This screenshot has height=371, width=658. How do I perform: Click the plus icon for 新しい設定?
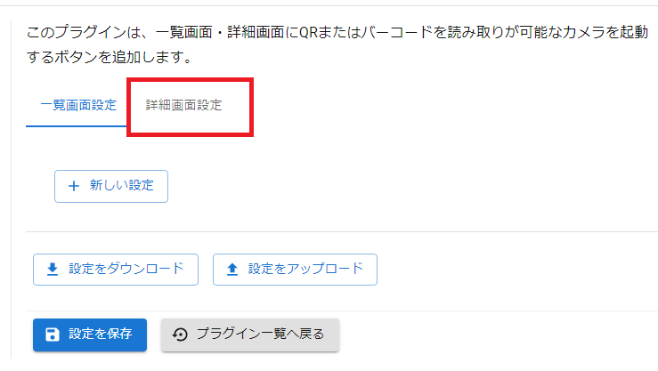point(74,186)
